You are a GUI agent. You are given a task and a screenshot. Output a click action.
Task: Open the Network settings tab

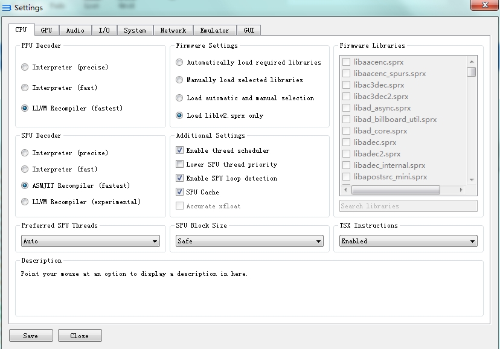point(173,30)
